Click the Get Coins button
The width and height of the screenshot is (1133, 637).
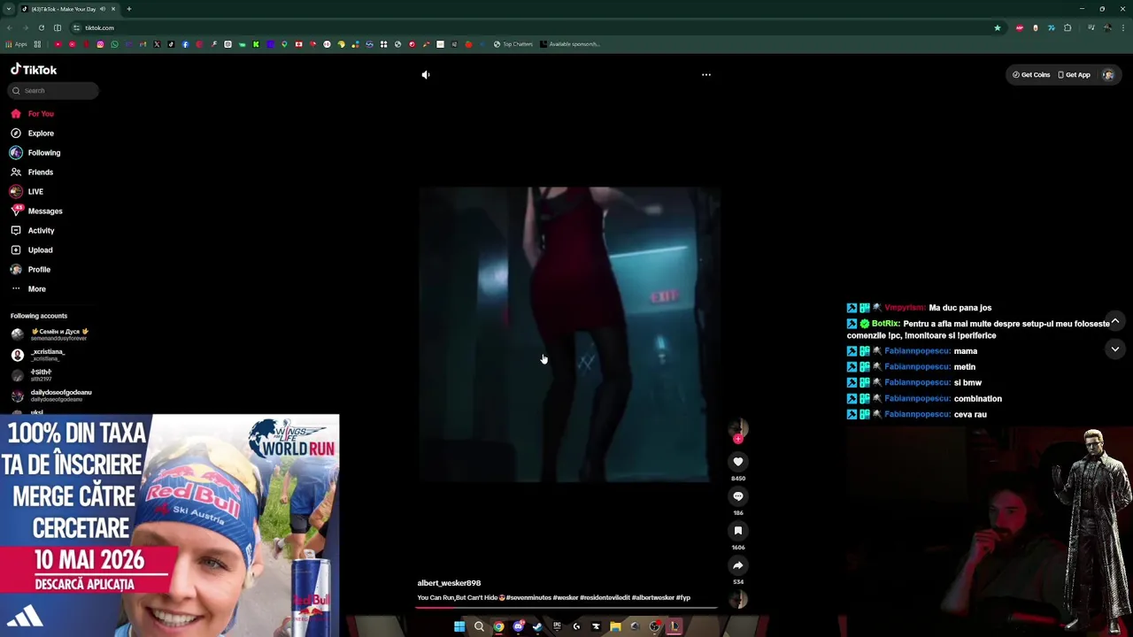1032,75
